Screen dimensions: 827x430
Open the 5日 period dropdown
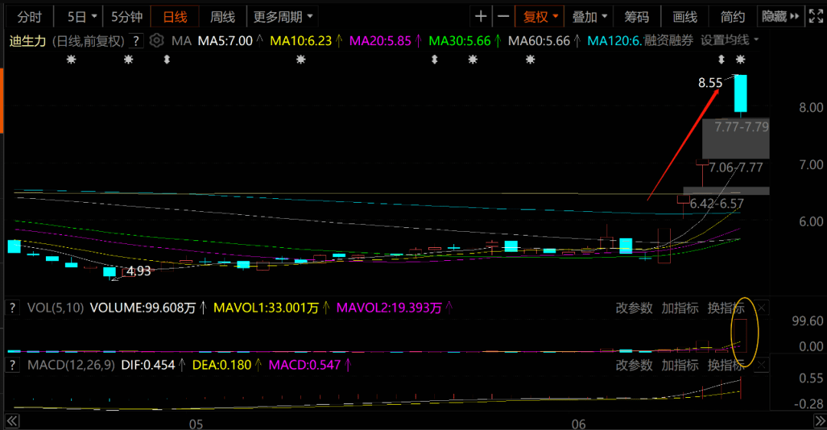[82, 17]
